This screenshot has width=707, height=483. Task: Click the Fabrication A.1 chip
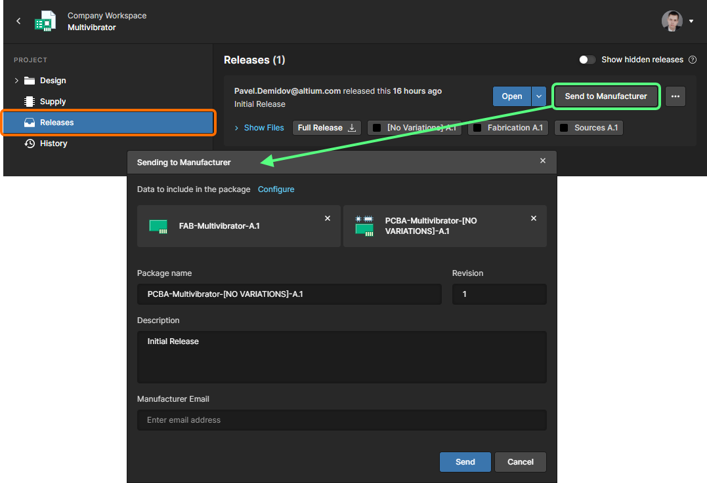(509, 128)
